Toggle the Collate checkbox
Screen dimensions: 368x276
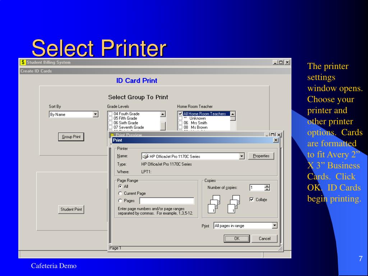[252, 199]
